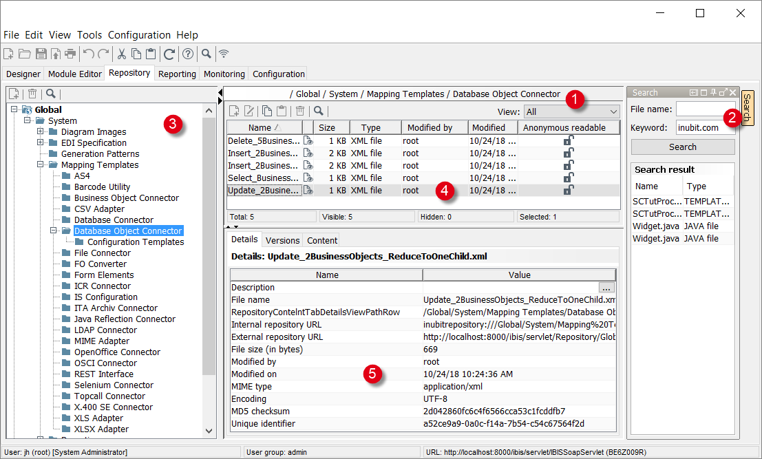Screen dimensions: 762x459
Task: Collapse the Database Object Connector node
Action: (54, 231)
